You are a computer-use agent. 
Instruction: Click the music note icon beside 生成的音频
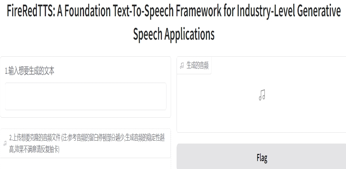(182, 66)
